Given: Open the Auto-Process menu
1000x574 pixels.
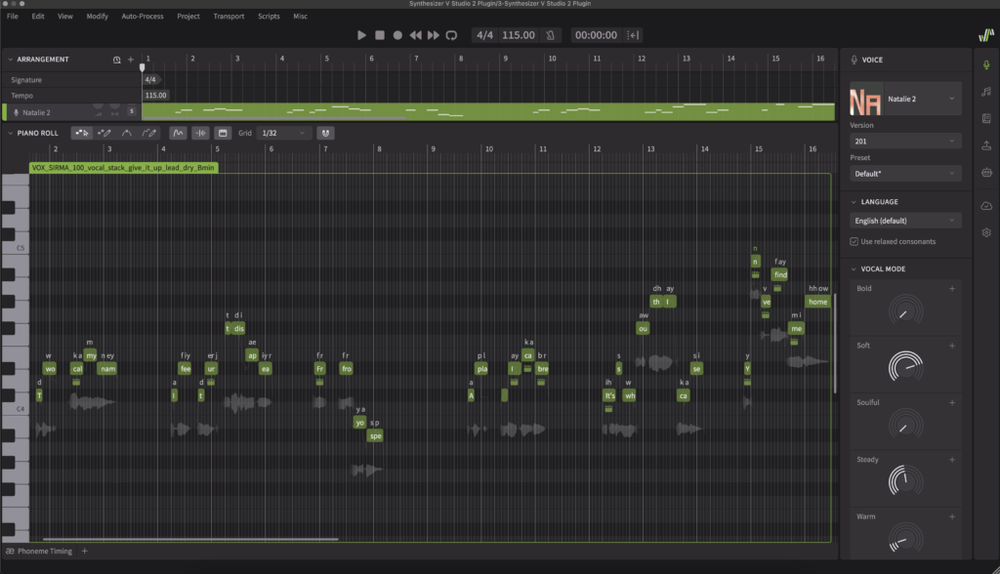Looking at the screenshot, I should (143, 17).
